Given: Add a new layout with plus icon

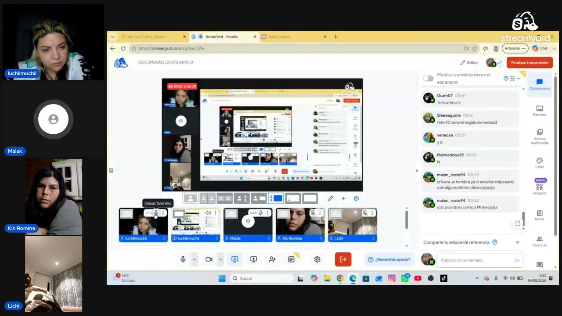Looking at the screenshot, I should click(x=343, y=198).
